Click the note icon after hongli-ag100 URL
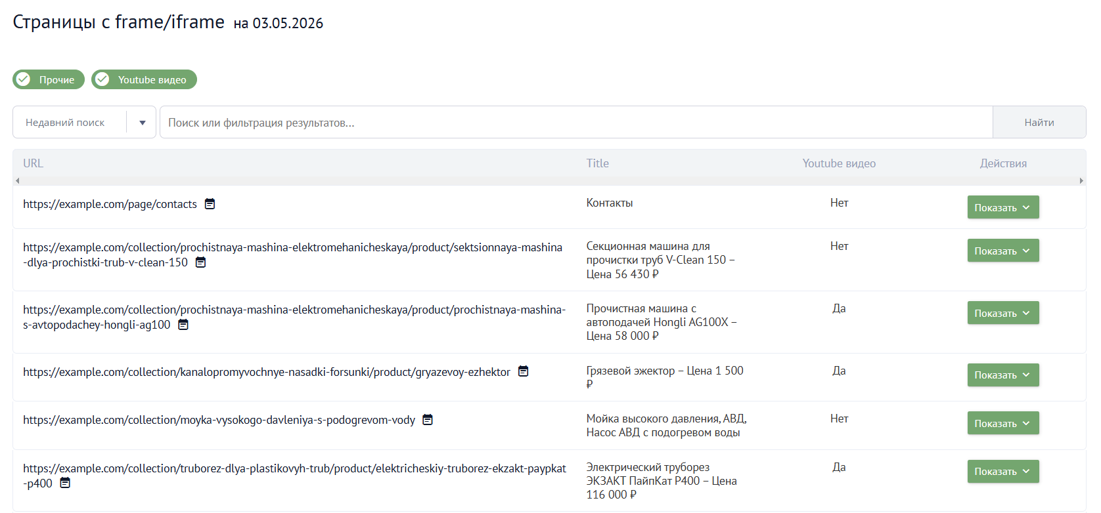The height and width of the screenshot is (513, 1101). pyautogui.click(x=183, y=325)
